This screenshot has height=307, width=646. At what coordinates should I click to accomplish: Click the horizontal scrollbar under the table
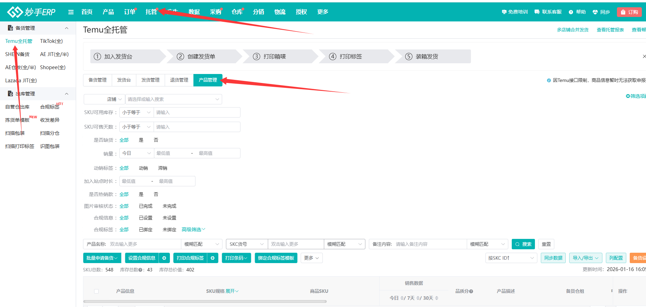(205, 301)
